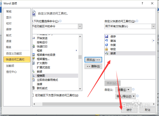159x116 pixels.
Task: Open the 信任中心 category
Action: (x=11, y=72)
